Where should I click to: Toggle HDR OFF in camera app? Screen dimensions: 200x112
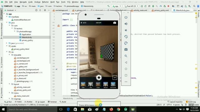click(x=98, y=23)
